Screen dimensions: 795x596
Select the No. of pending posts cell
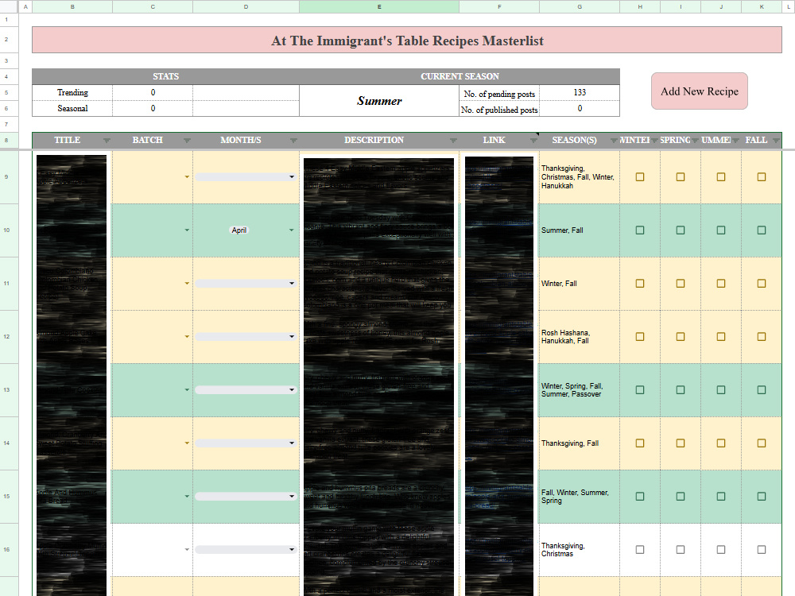499,93
